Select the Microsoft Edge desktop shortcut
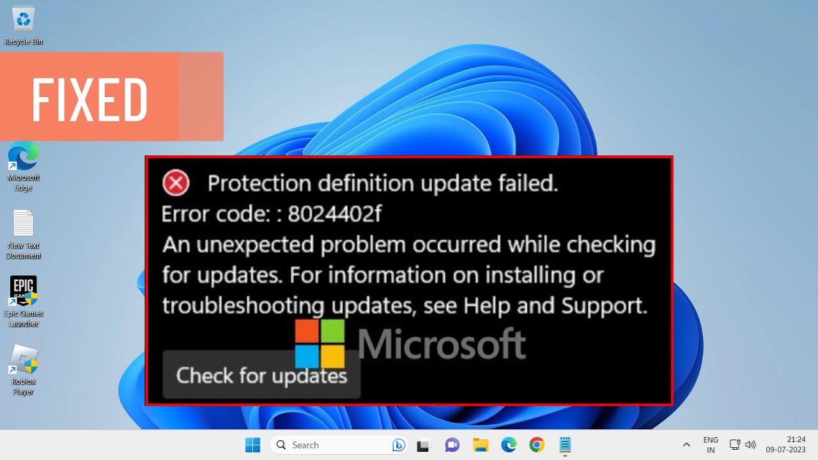Viewport: 818px width, 460px height. click(x=24, y=167)
